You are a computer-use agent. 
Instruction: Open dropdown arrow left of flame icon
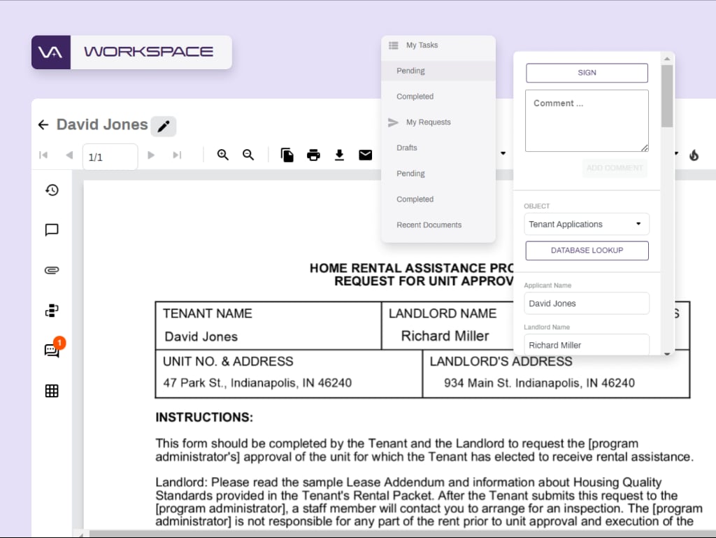click(x=676, y=153)
